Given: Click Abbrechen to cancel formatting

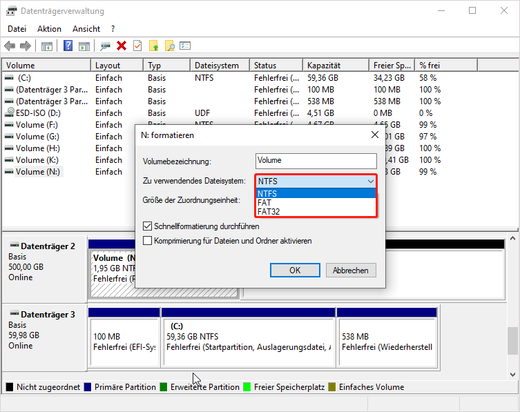Looking at the screenshot, I should tap(351, 270).
